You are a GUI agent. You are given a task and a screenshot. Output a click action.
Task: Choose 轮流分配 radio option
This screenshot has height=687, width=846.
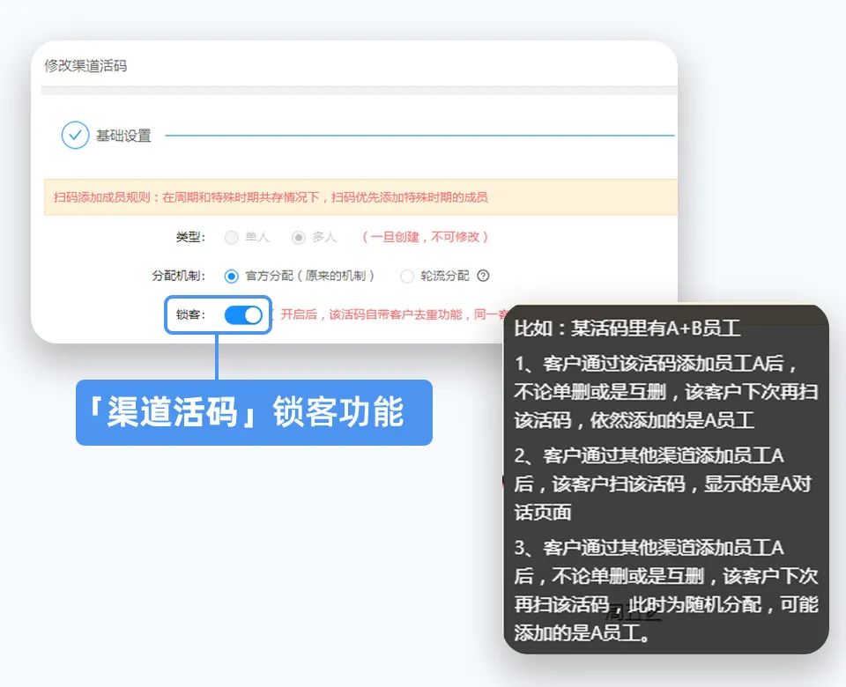407,276
